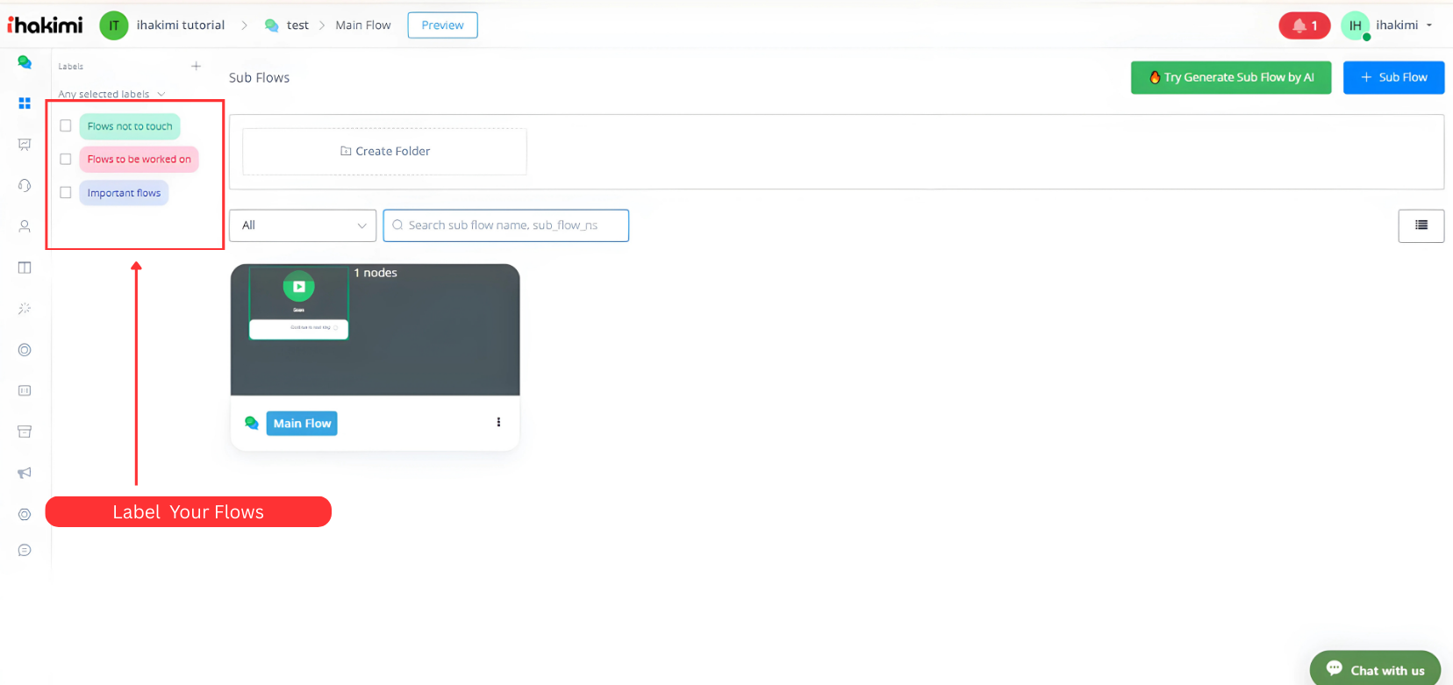The image size is (1453, 685).
Task: Go to 'test' breadcrumb item
Action: pyautogui.click(x=297, y=25)
